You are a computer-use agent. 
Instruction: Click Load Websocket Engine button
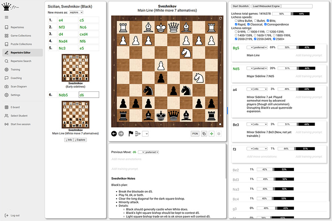266,6
